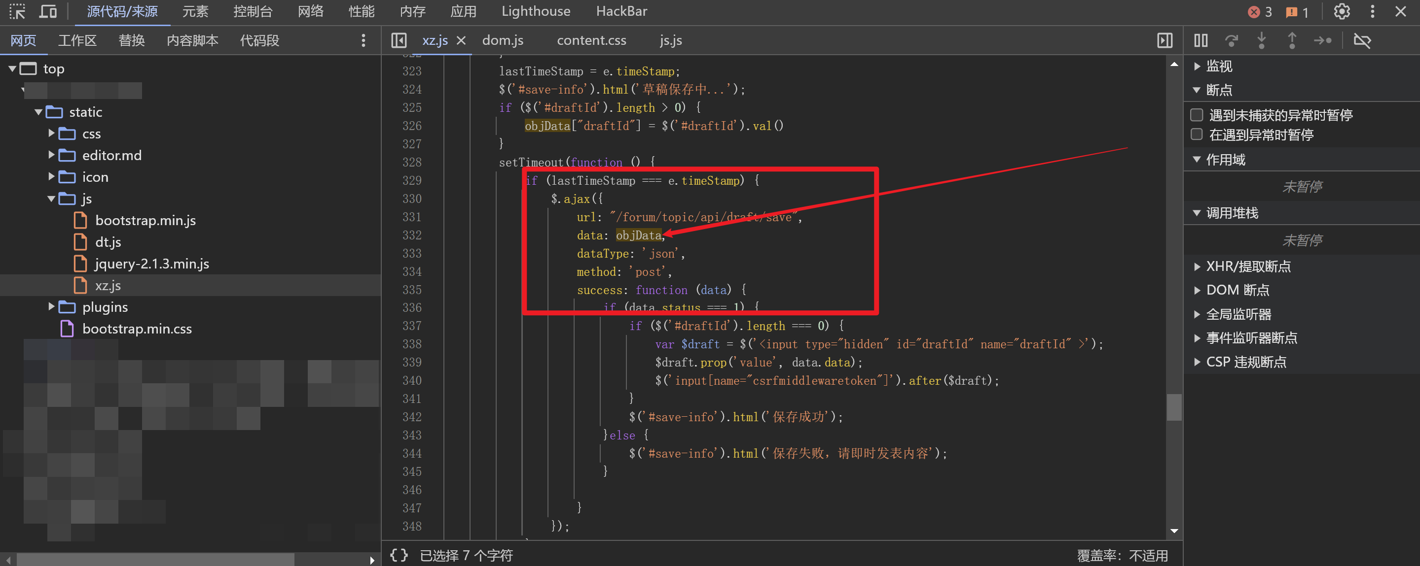
Task: Expand the editor.md folder
Action: (x=51, y=155)
